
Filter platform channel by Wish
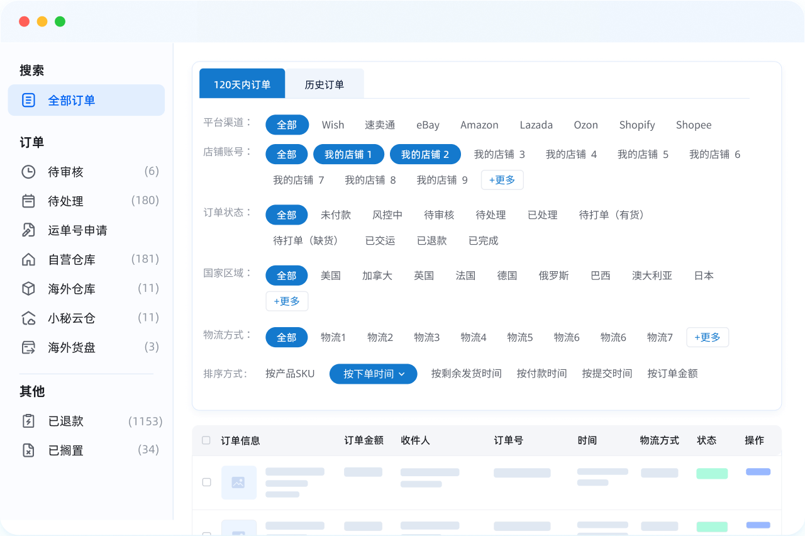coord(333,125)
